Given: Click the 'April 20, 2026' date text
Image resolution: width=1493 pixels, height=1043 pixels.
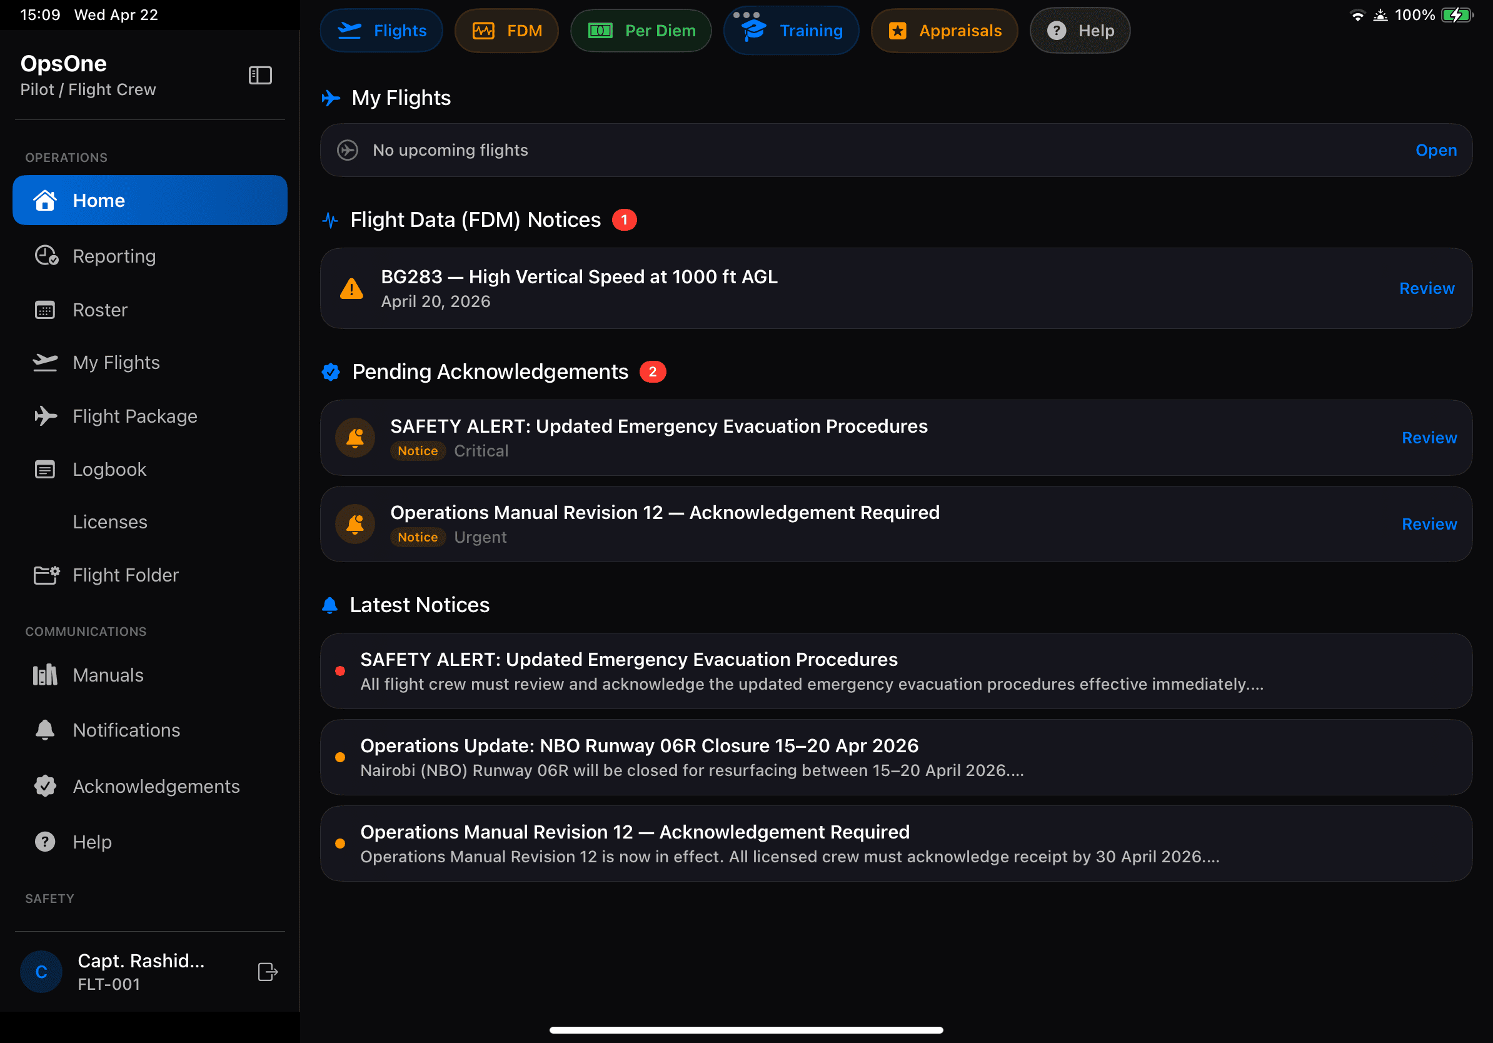Looking at the screenshot, I should click(x=436, y=302).
